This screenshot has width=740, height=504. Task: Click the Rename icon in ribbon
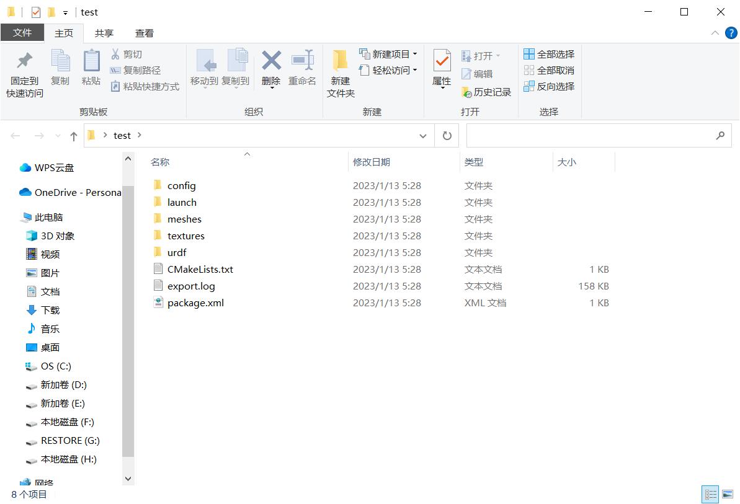pos(302,61)
